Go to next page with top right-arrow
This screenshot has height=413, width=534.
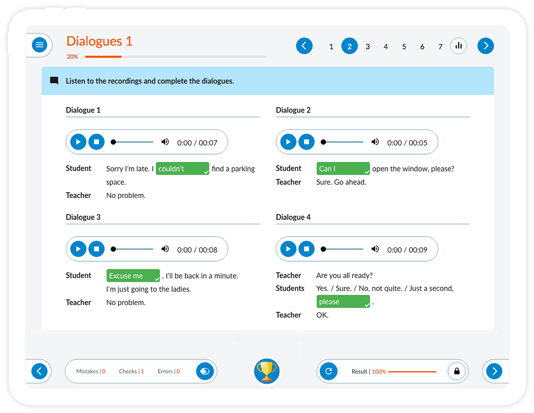coord(485,46)
